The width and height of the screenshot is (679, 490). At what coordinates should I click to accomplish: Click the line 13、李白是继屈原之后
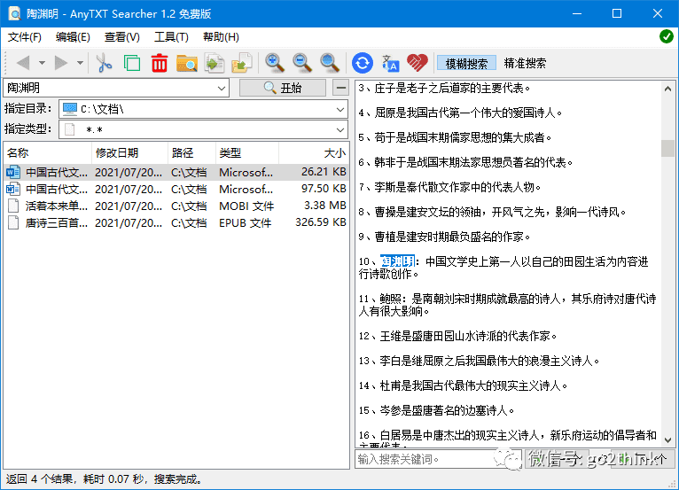tap(479, 361)
